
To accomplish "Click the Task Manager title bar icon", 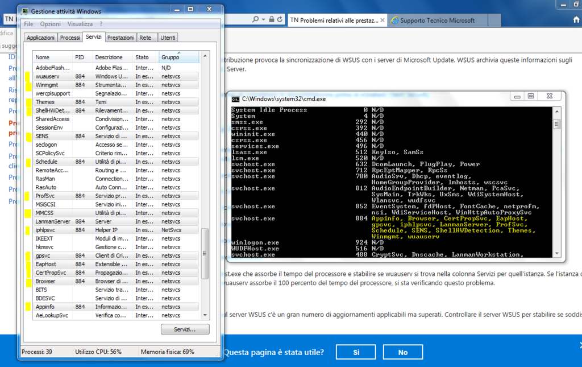I will (25, 11).
